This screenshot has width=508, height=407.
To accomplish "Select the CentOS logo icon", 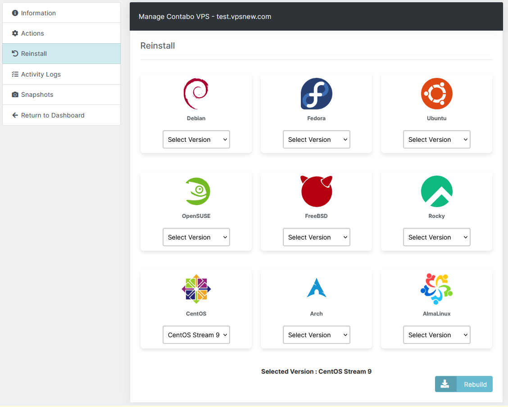I will [196, 289].
